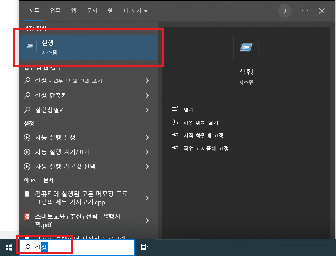
Task: Click the pin icon beside 작업 표시줄에 고정
Action: pyautogui.click(x=175, y=148)
